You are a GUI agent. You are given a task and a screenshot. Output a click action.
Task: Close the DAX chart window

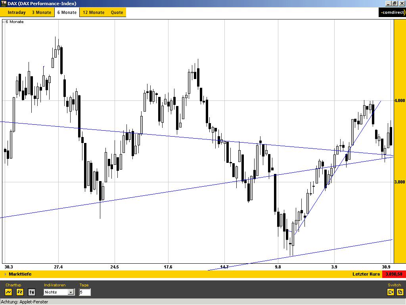coord(402,4)
